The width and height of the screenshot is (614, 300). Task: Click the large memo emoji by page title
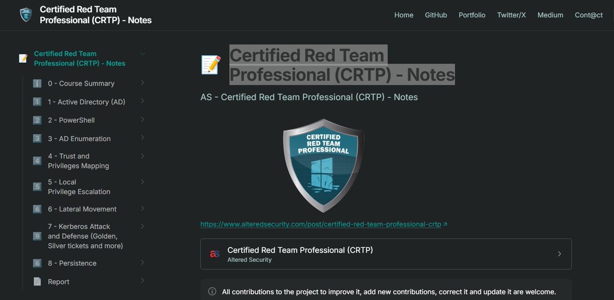point(211,65)
